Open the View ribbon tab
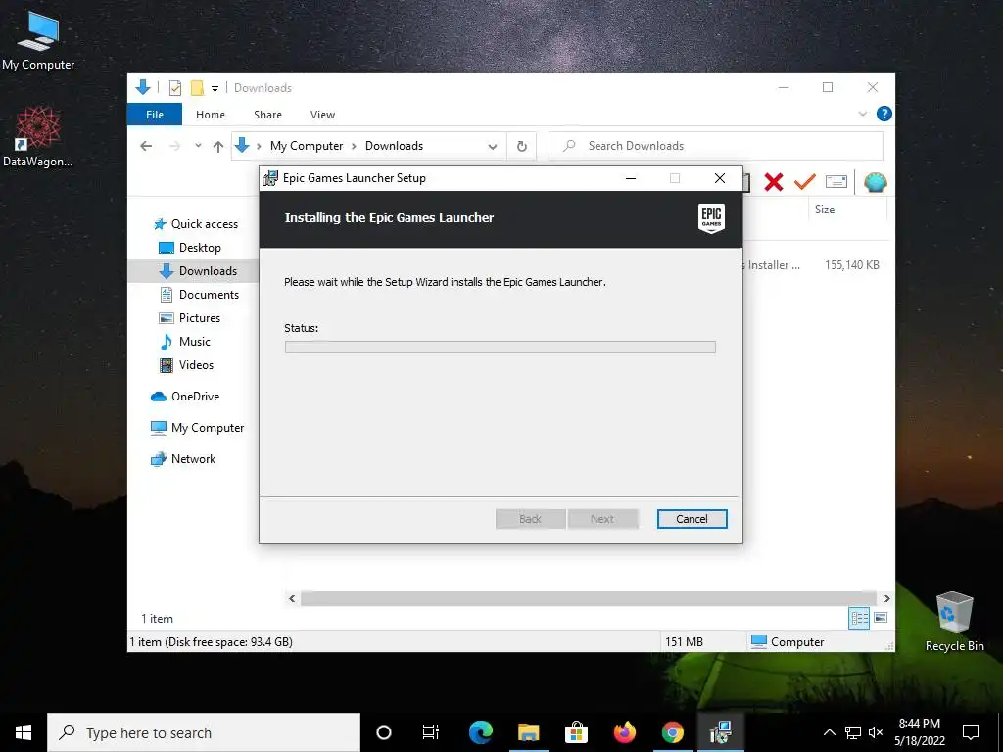Image resolution: width=1003 pixels, height=752 pixels. pos(322,115)
